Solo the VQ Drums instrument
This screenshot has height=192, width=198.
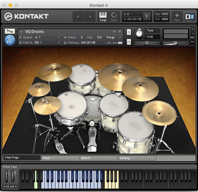129,32
